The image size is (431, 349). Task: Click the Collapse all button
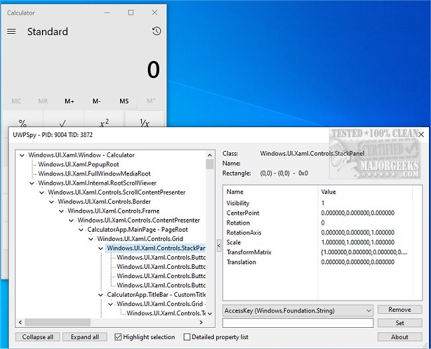[x=38, y=337]
